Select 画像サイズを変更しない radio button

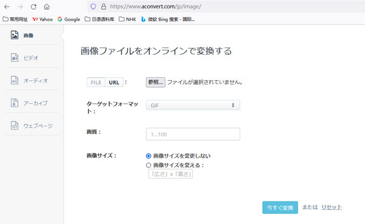click(x=148, y=156)
